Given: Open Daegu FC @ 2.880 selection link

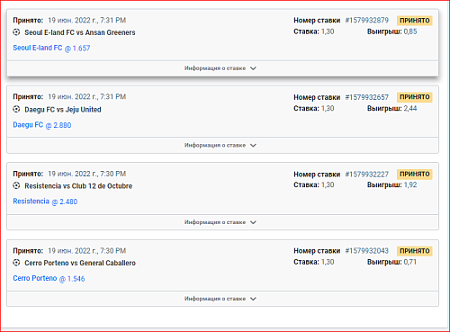Looking at the screenshot, I should pos(42,125).
